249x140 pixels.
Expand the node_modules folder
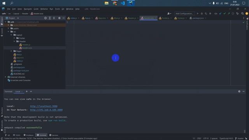[x=9, y=25]
